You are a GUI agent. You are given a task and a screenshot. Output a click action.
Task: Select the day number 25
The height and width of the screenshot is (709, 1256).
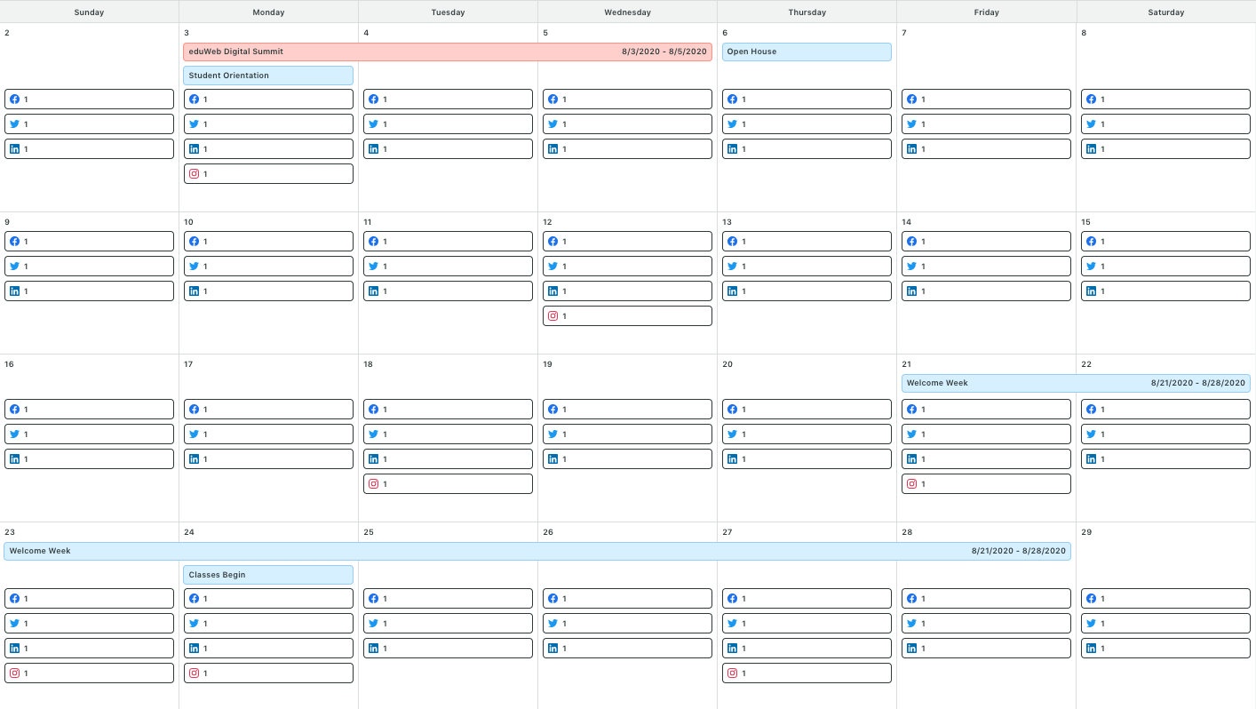click(369, 532)
